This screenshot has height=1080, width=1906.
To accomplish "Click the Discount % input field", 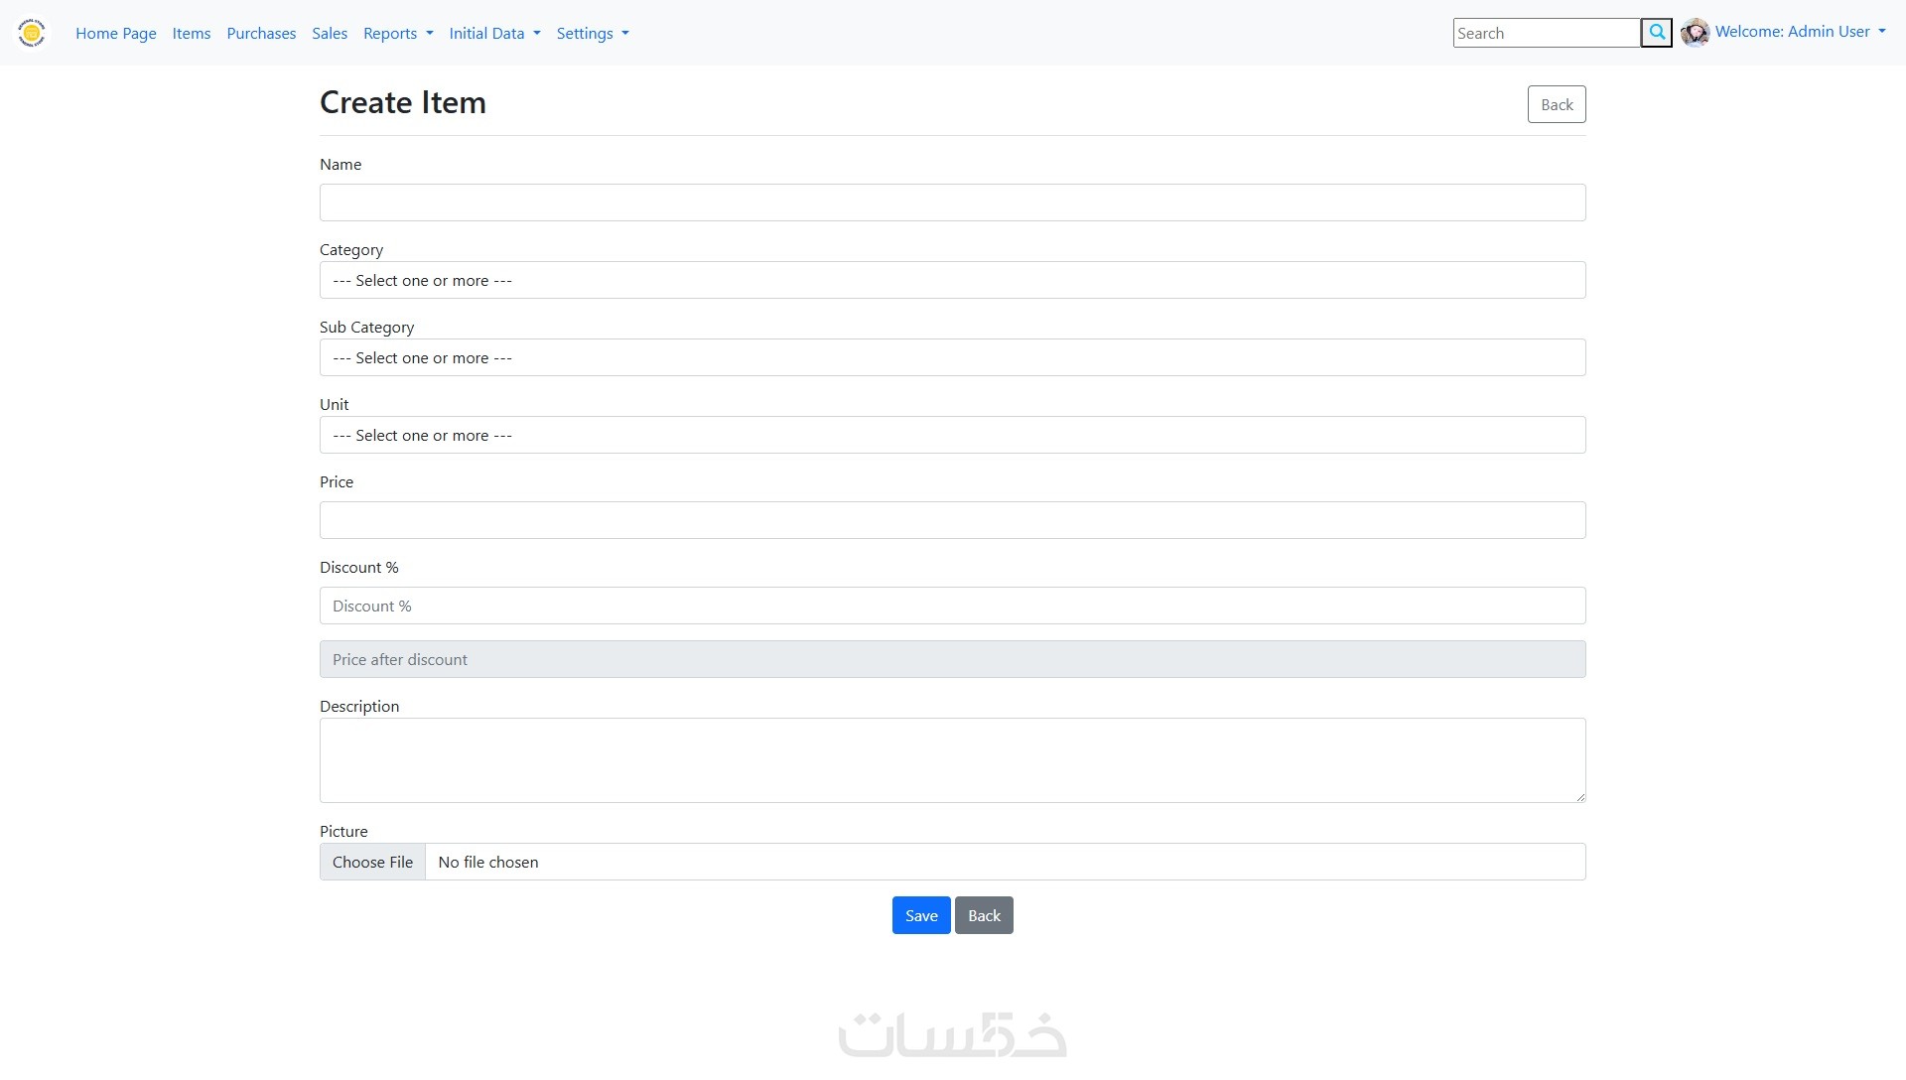I will [x=952, y=606].
